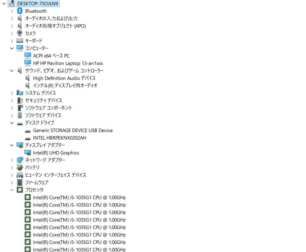The height and width of the screenshot is (252, 306).
Task: Click the ディスク ドライブ drive icon
Action: click(20, 123)
